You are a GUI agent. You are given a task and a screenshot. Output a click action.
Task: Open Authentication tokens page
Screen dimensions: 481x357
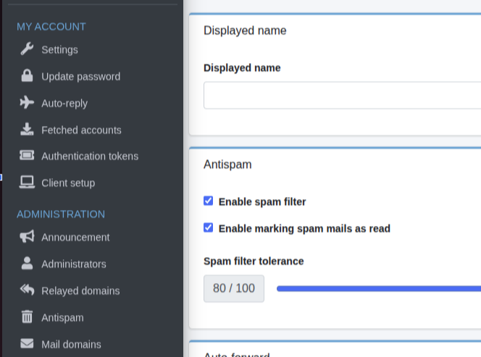point(90,156)
